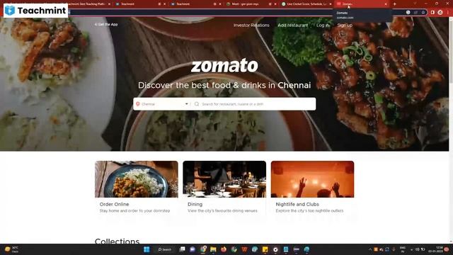Click Sign up in header

click(x=345, y=25)
